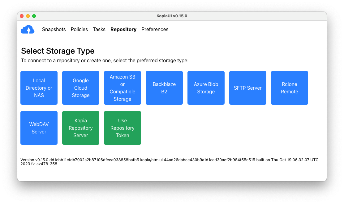
Task: Select WebDAV Server storage type
Action: pyautogui.click(x=39, y=128)
